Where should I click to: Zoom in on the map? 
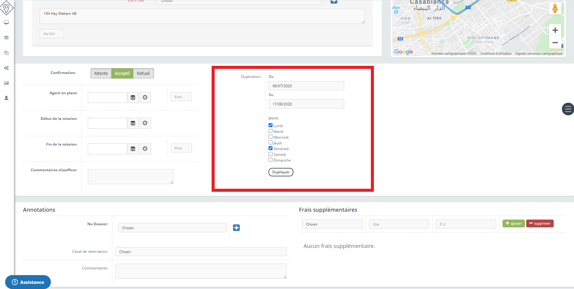click(x=555, y=31)
